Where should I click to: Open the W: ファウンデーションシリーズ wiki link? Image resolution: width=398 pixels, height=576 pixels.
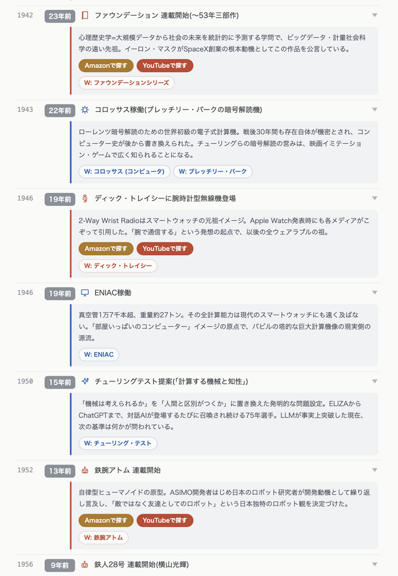(126, 83)
